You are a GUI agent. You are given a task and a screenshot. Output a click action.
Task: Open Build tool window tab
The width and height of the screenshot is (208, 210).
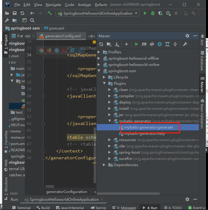point(43,208)
